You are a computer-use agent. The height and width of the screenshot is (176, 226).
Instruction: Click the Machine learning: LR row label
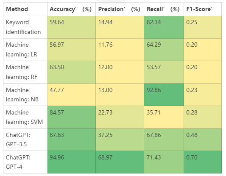coord(25,50)
